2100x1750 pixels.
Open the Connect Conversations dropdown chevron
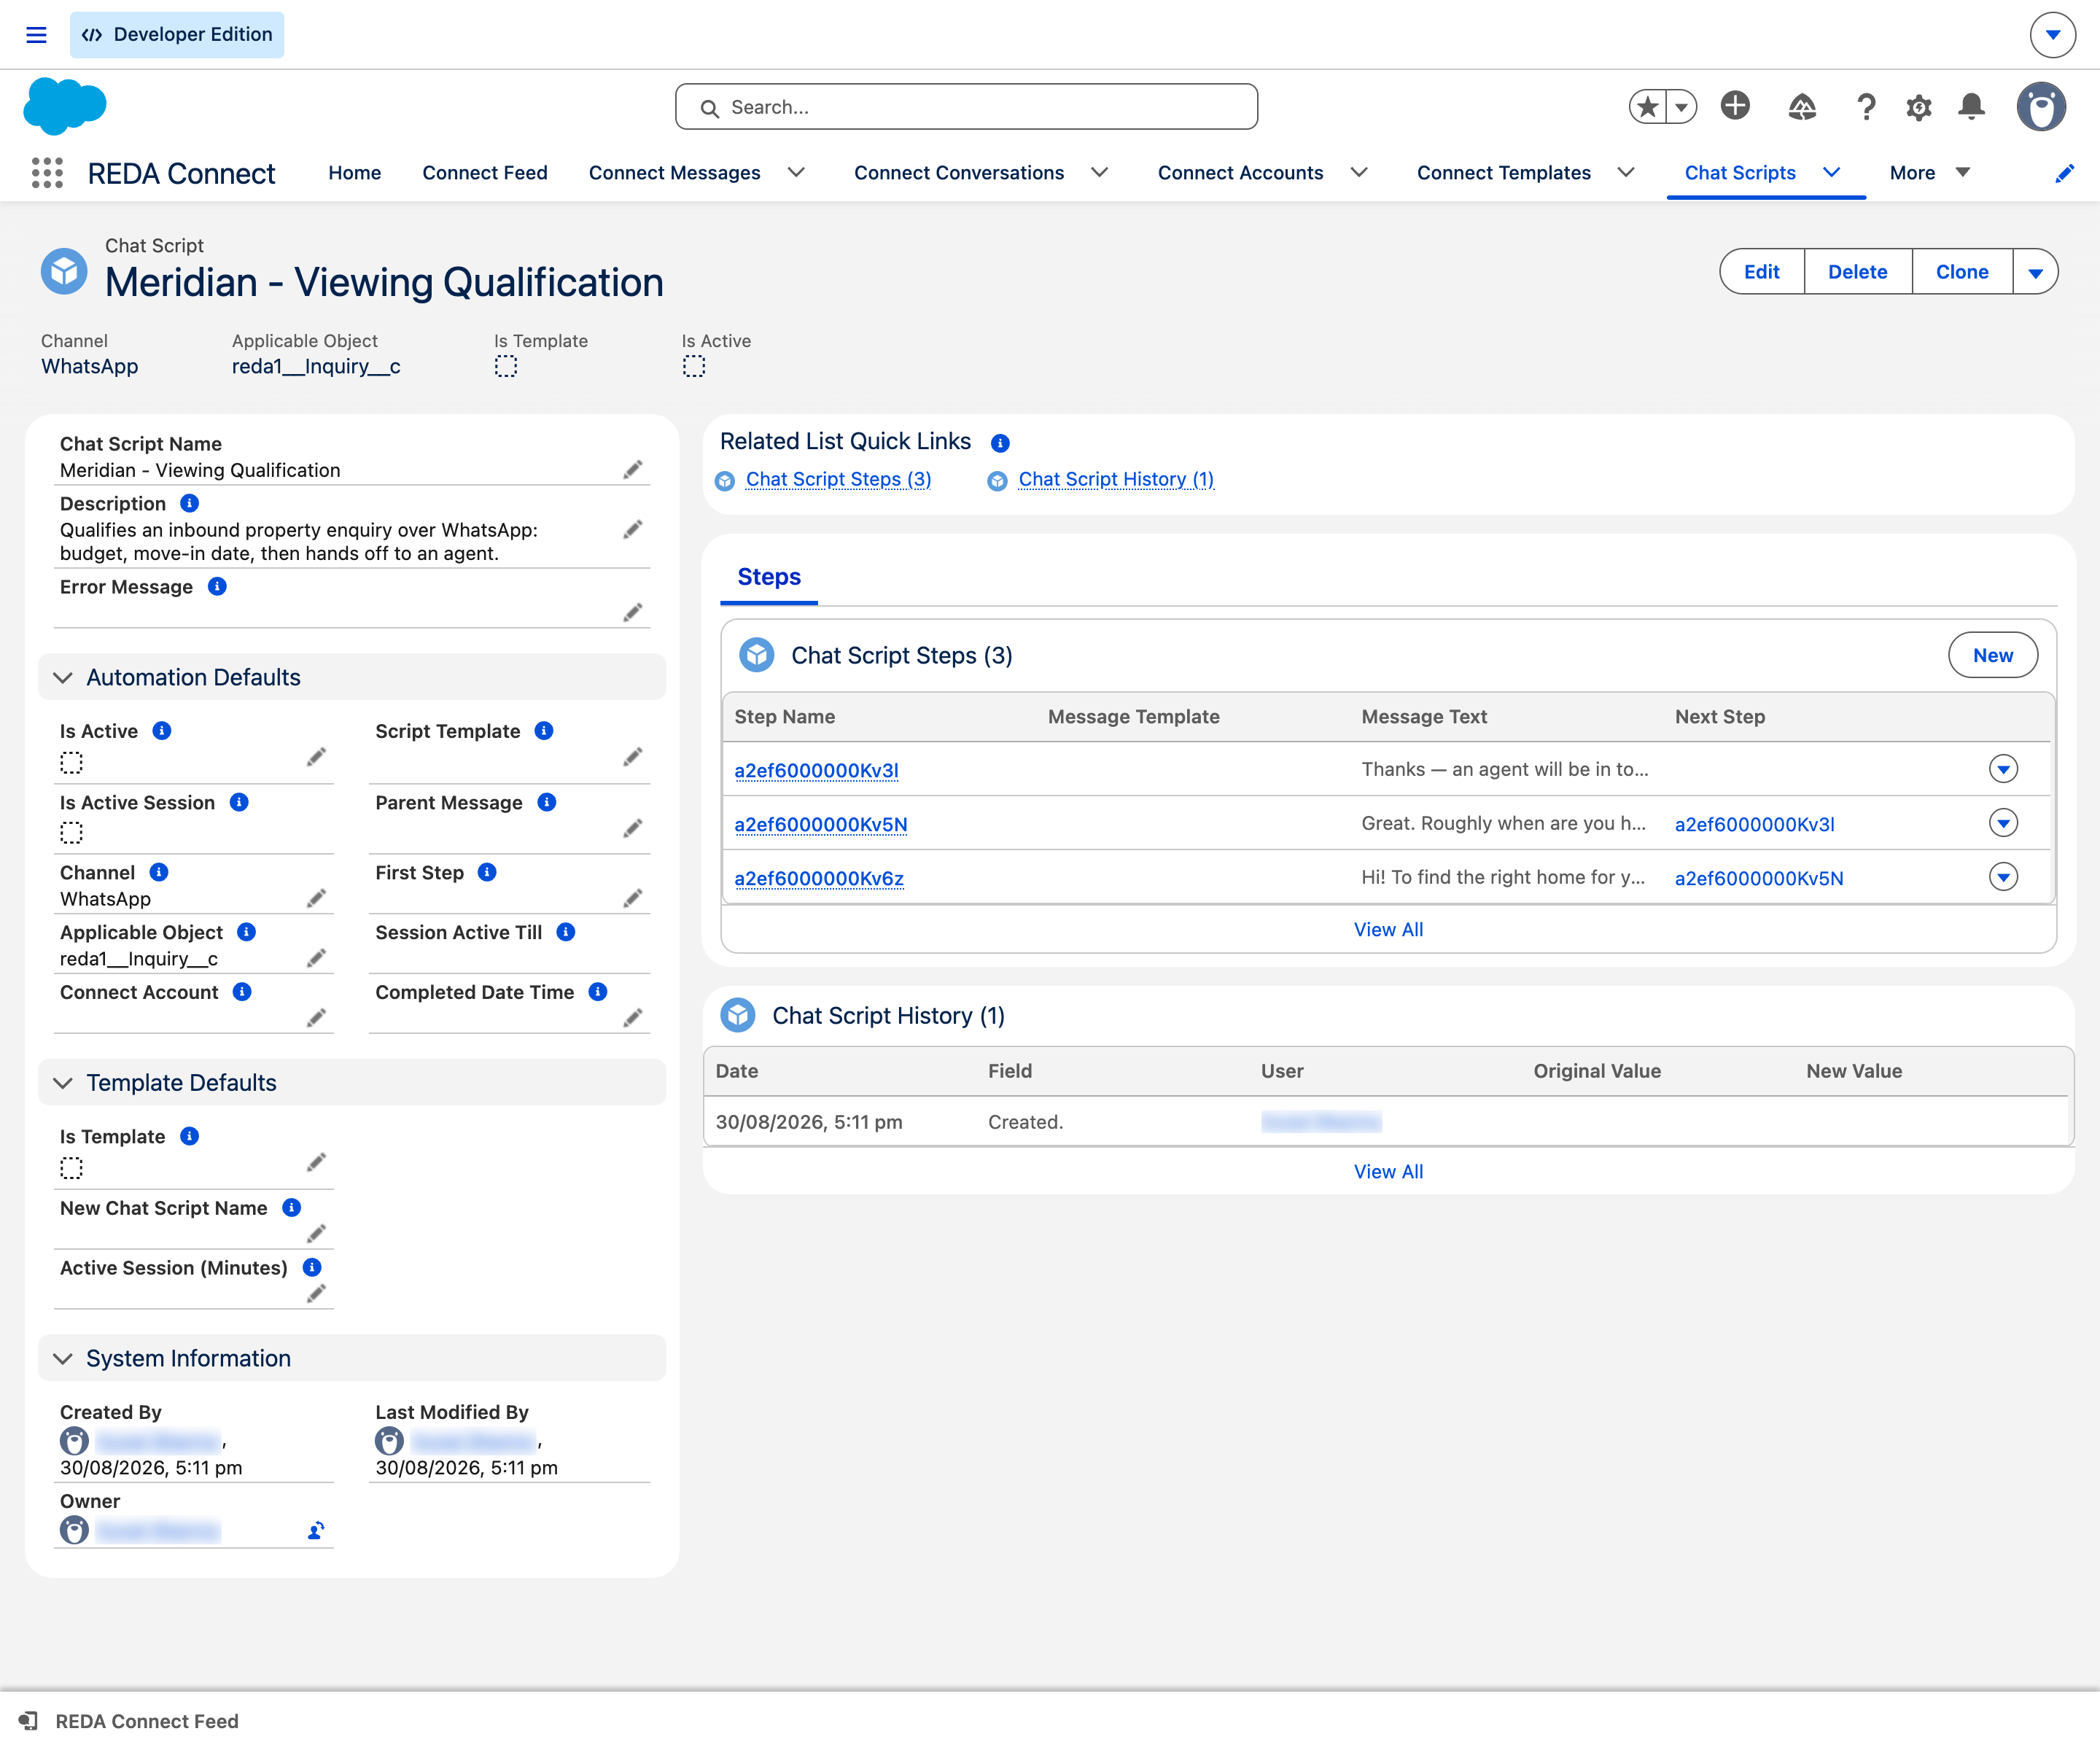click(x=1099, y=173)
